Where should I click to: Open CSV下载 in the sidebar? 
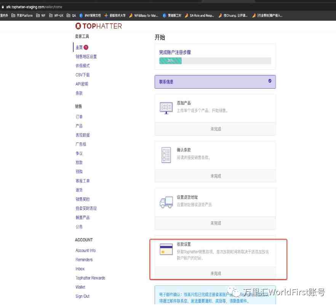tap(83, 75)
